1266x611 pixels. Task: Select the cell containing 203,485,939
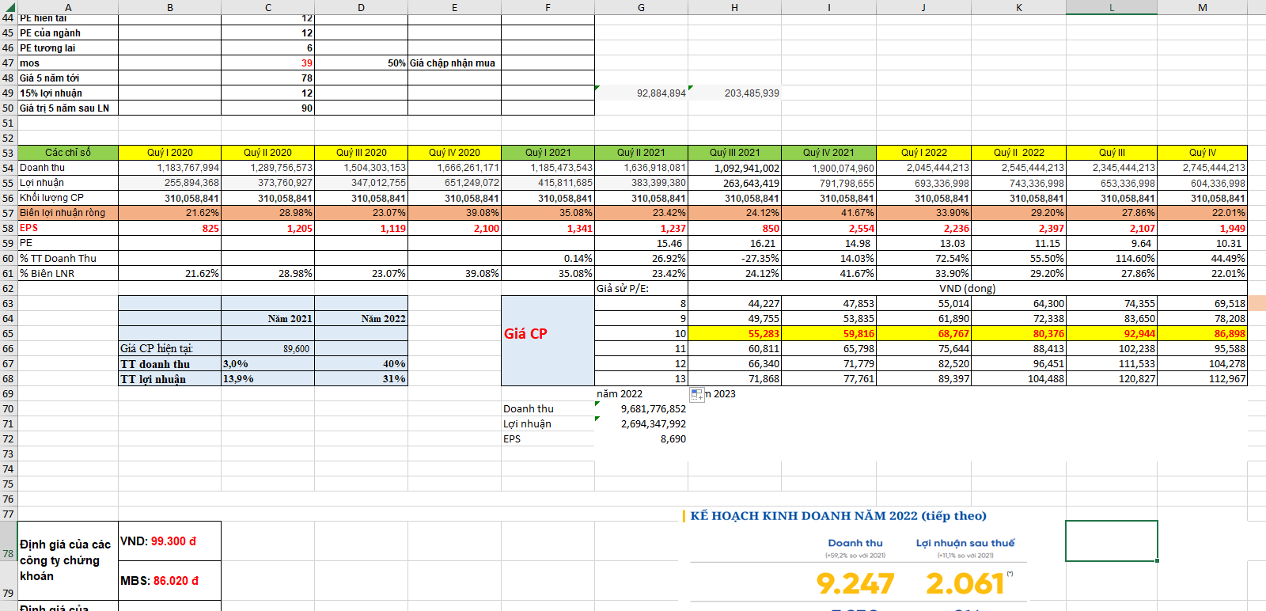coord(734,93)
